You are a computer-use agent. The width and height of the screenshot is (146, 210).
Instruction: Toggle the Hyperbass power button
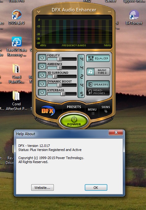(x=42, y=92)
